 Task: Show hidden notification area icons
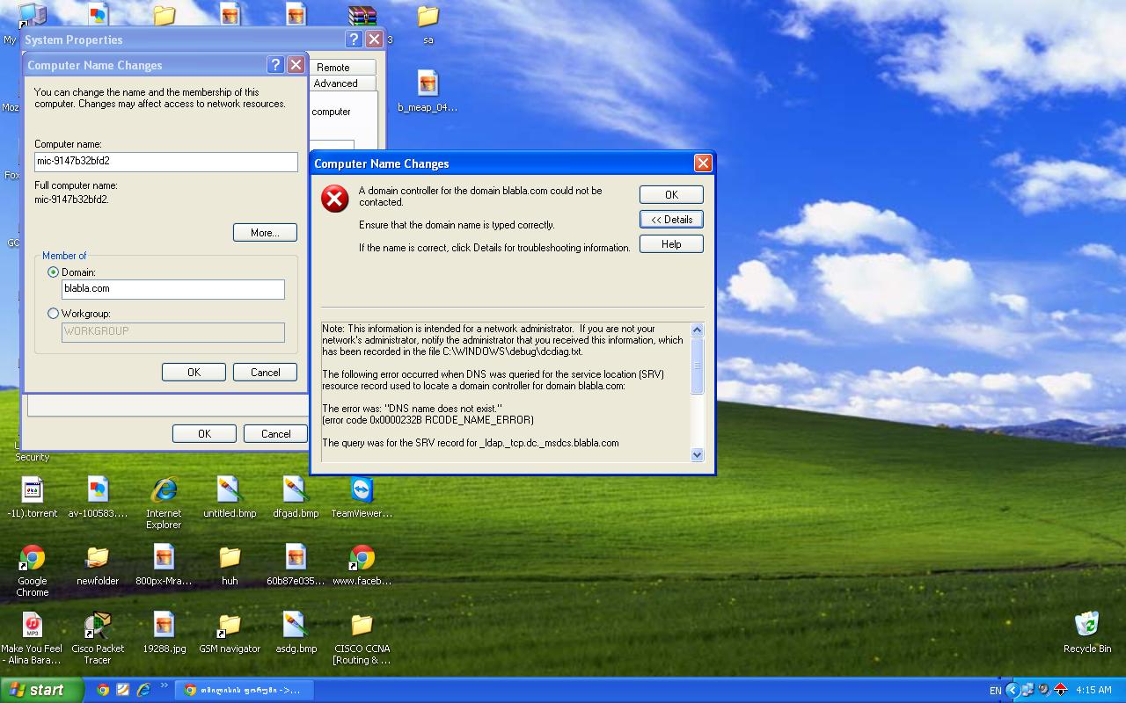click(1013, 690)
